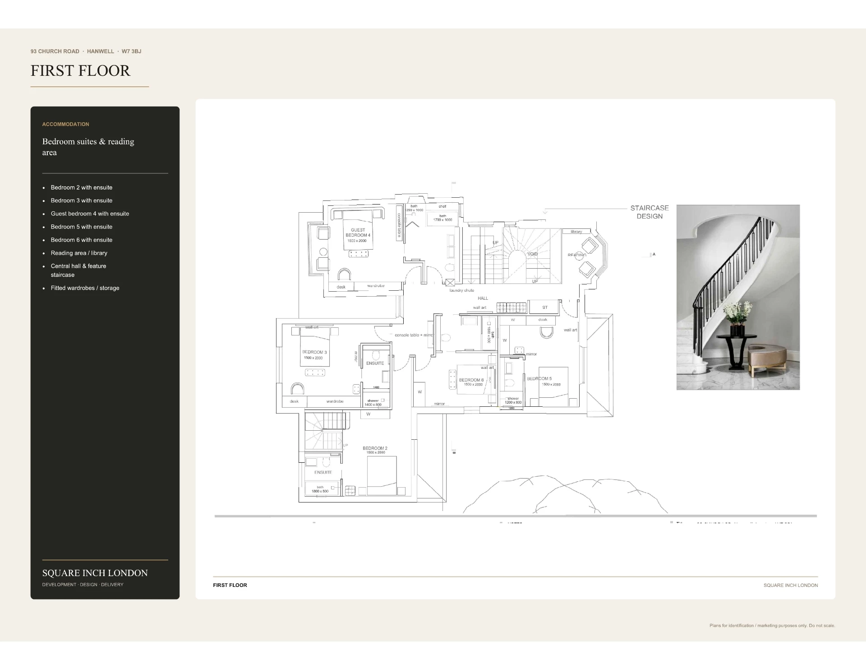Click the 'STAIRCASE DESIGN' callout label

click(649, 212)
